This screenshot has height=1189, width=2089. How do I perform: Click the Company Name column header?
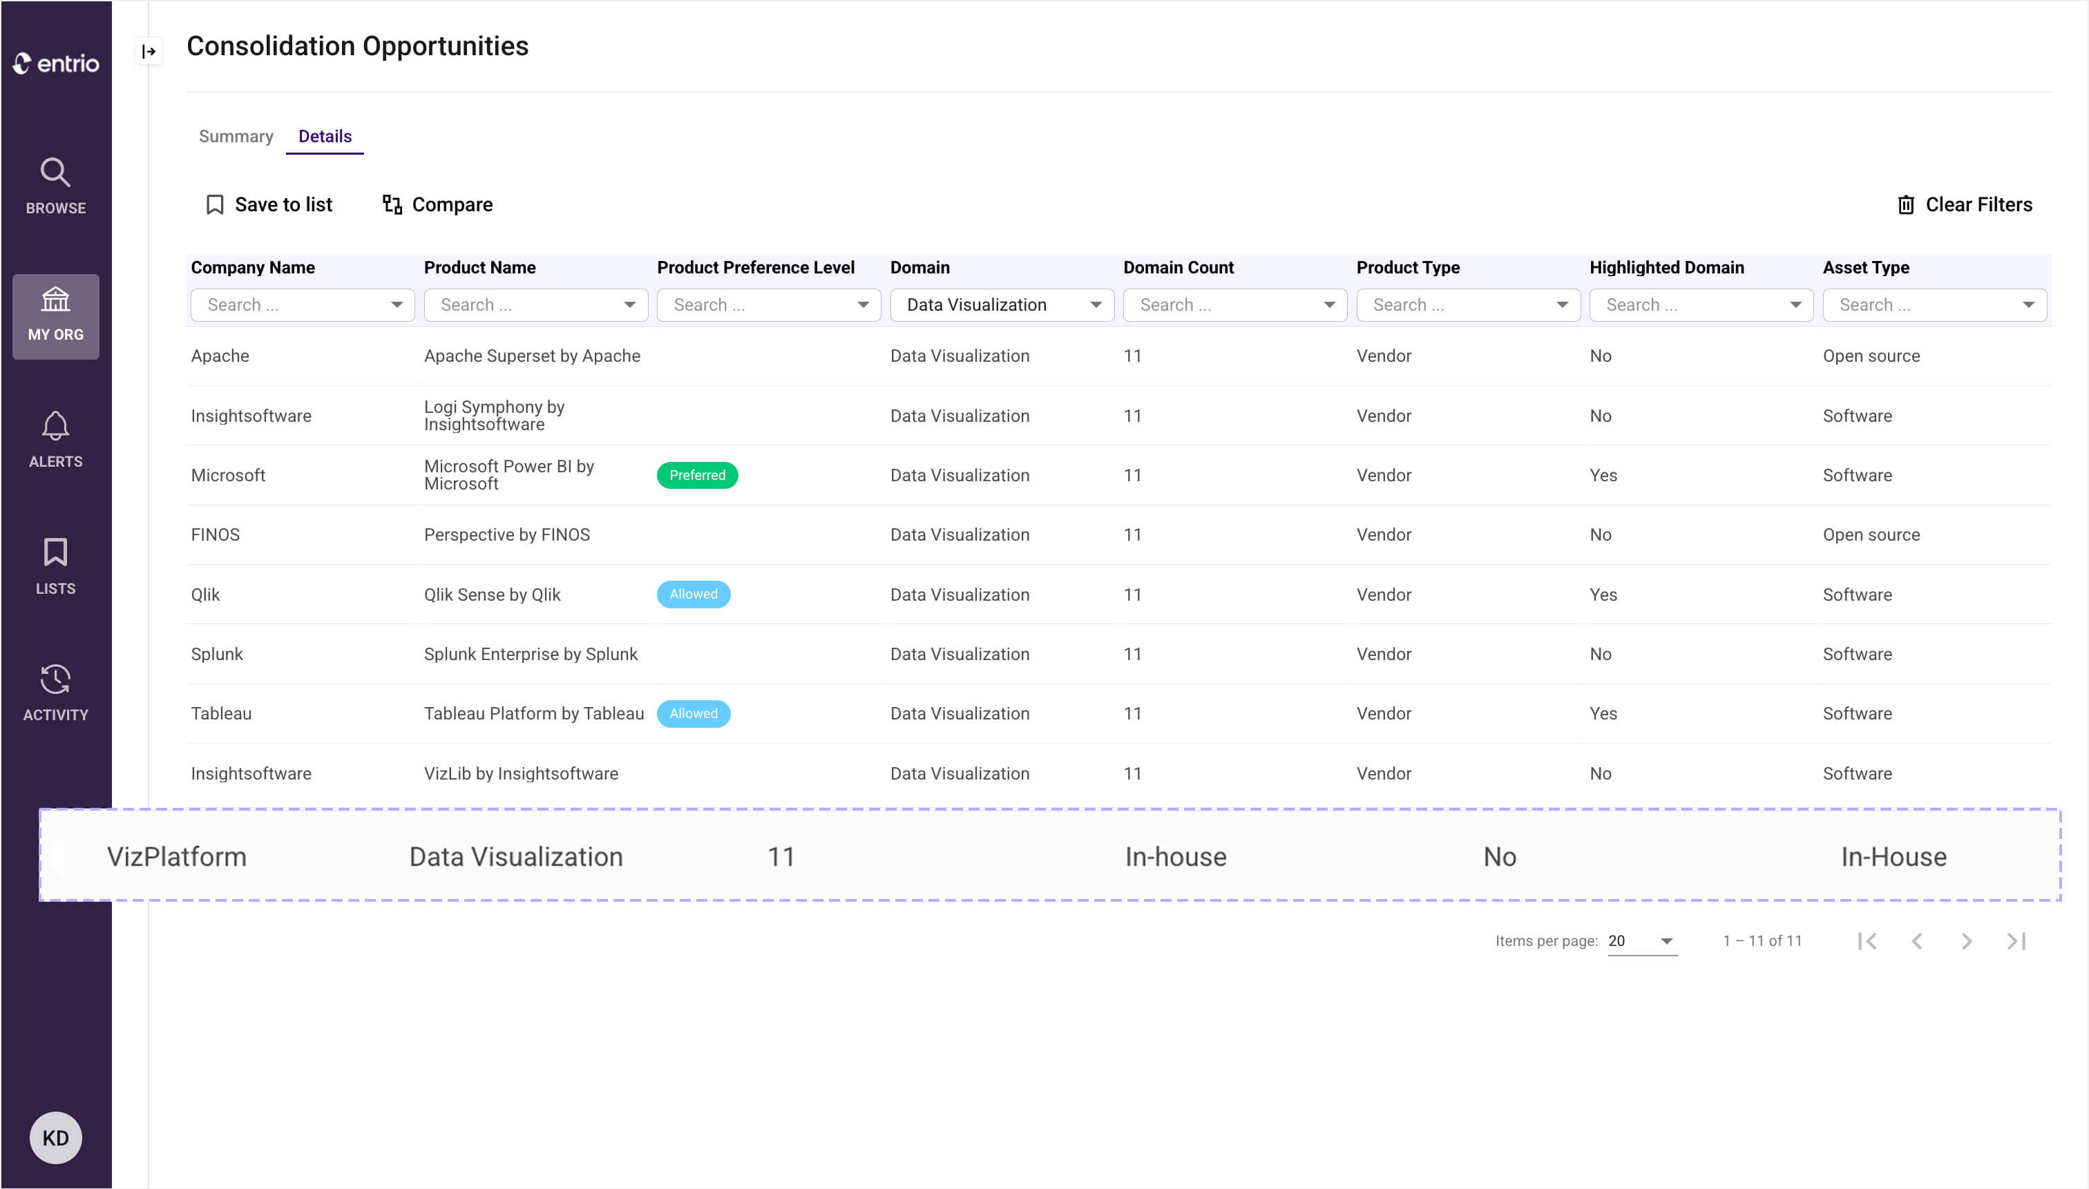pyautogui.click(x=252, y=267)
